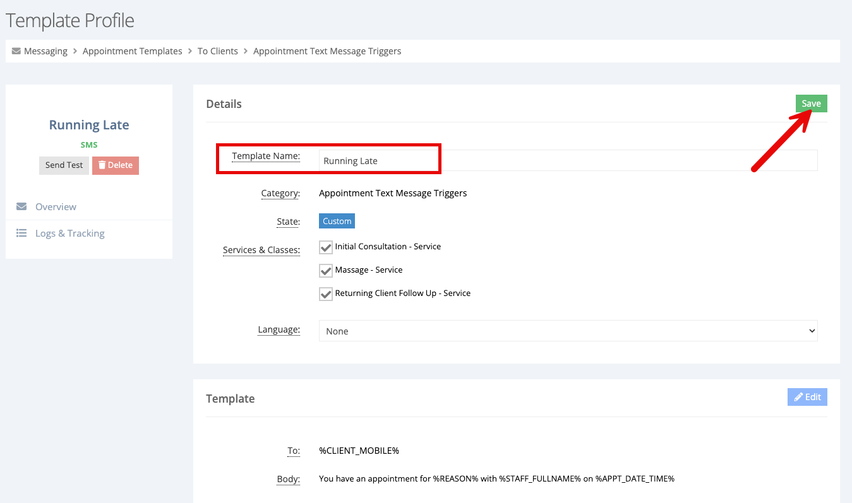Click the Services & Classes label
The height and width of the screenshot is (503, 852).
[261, 251]
